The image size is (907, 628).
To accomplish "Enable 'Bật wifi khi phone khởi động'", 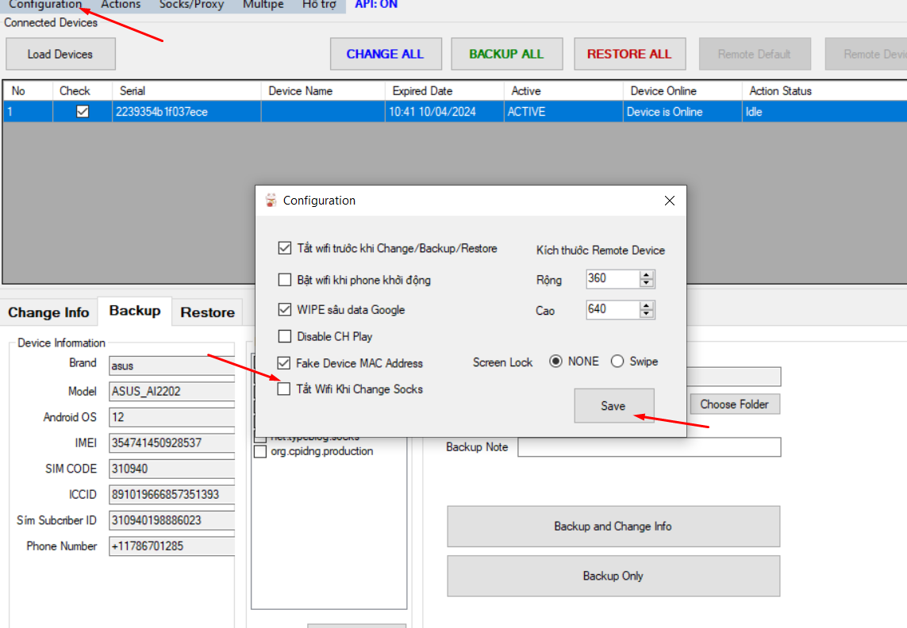I will point(285,280).
